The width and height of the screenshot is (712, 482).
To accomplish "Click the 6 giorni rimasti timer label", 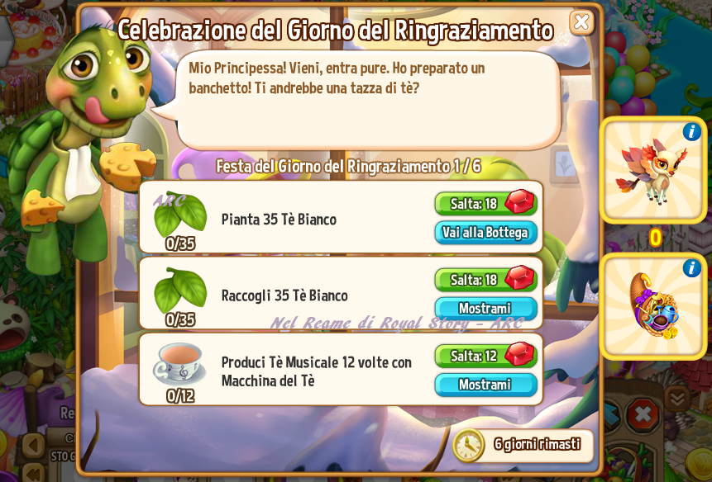I will pos(538,444).
